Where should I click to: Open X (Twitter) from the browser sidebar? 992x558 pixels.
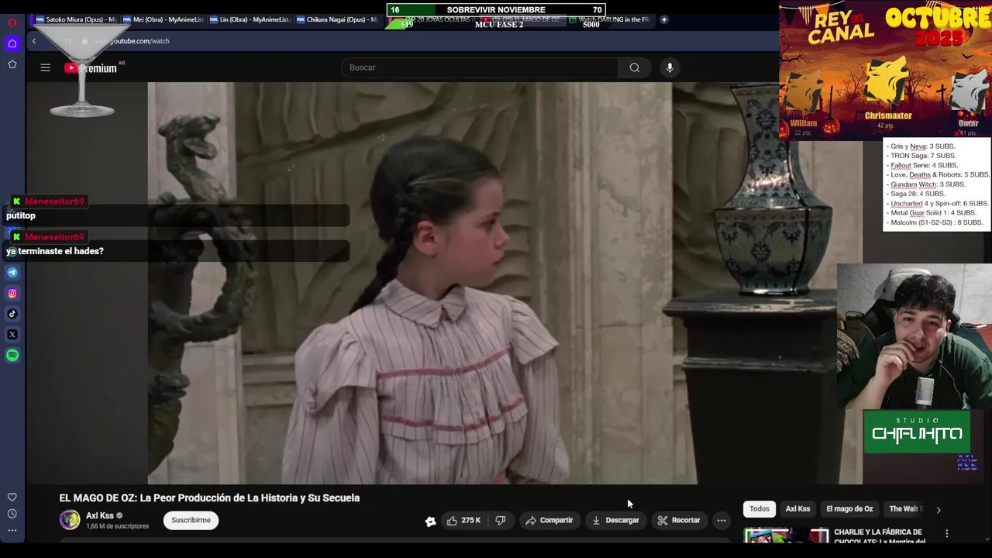[x=12, y=335]
